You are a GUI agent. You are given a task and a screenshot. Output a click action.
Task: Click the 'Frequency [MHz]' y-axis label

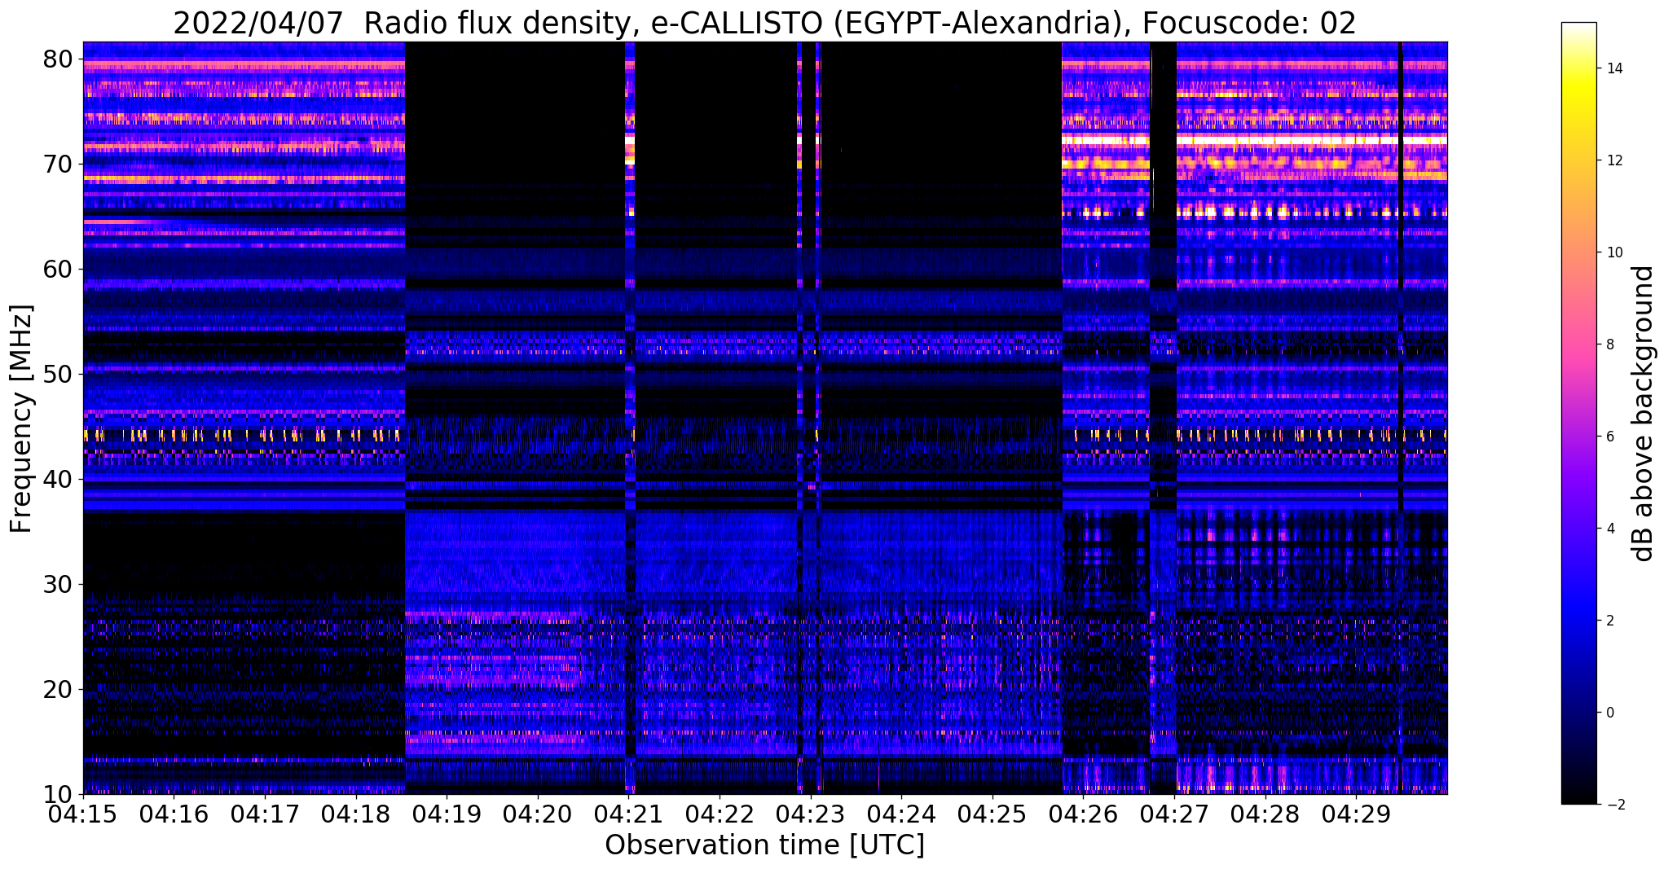pyautogui.click(x=21, y=419)
